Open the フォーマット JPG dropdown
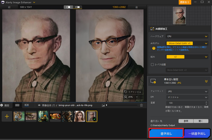 [187, 91]
